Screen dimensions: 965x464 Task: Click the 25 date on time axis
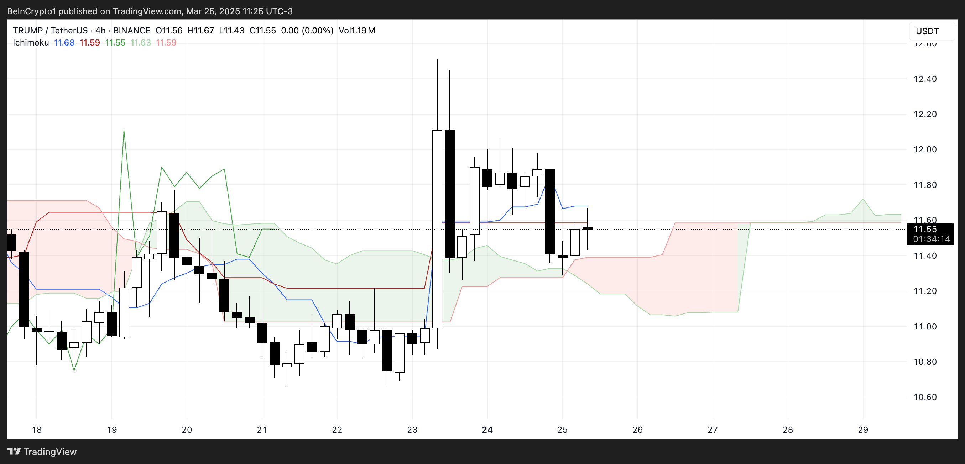tap(562, 429)
